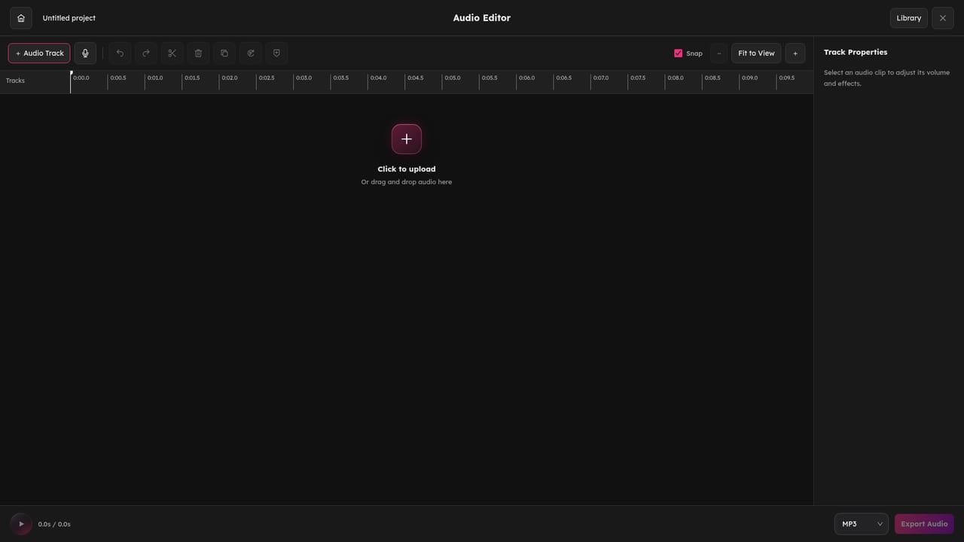Zoom in the timeline with plus

(x=795, y=53)
